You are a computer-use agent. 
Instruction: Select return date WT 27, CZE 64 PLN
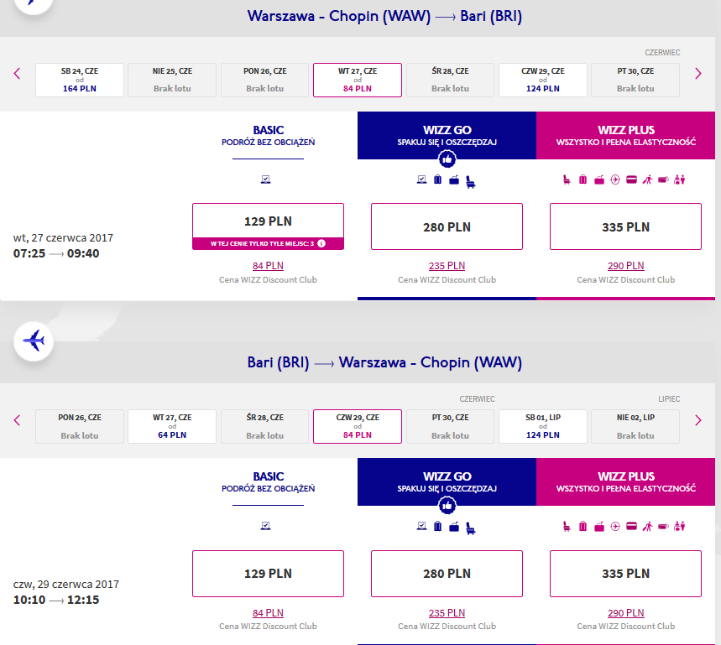point(172,426)
